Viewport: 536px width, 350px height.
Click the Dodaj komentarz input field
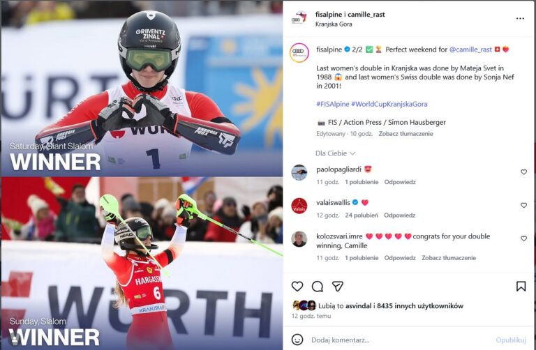[x=400, y=340]
